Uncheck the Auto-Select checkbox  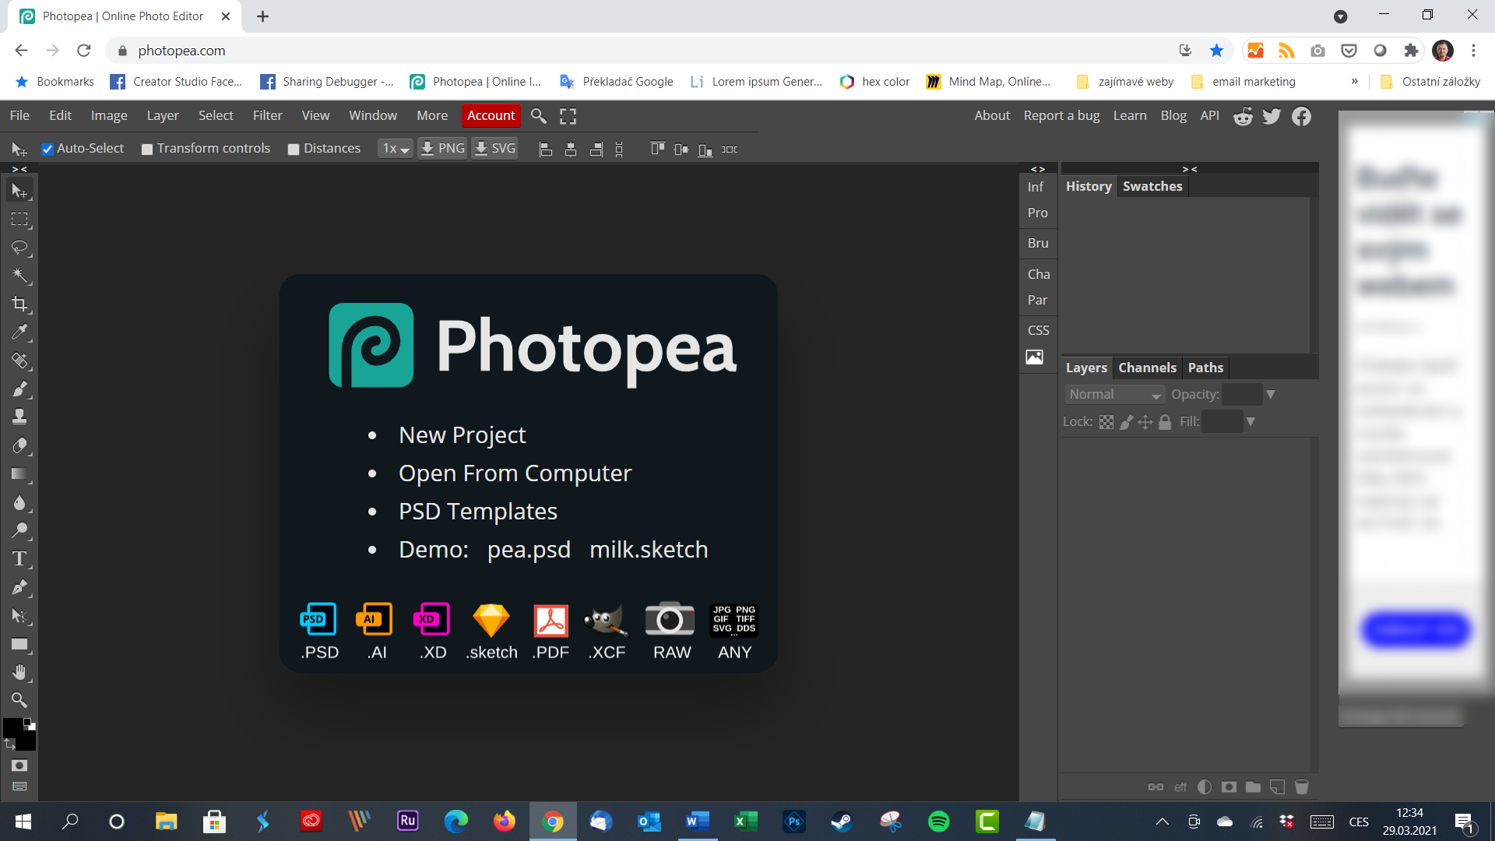point(47,149)
